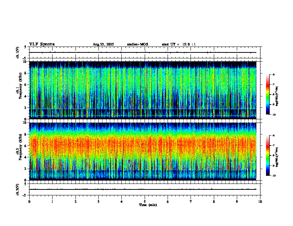Click the ch.2 Frequency (kHz) axis label
Viewport: 293px width, 226px height.
pos(19,147)
